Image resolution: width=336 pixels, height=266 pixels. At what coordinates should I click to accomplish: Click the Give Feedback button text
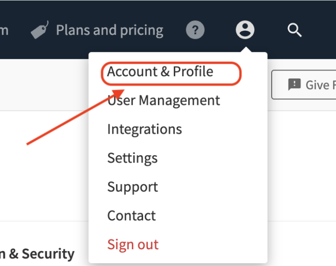click(x=321, y=85)
